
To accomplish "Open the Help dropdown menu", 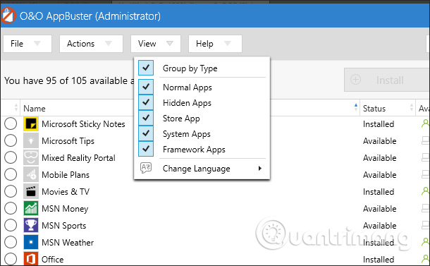I will pos(215,44).
